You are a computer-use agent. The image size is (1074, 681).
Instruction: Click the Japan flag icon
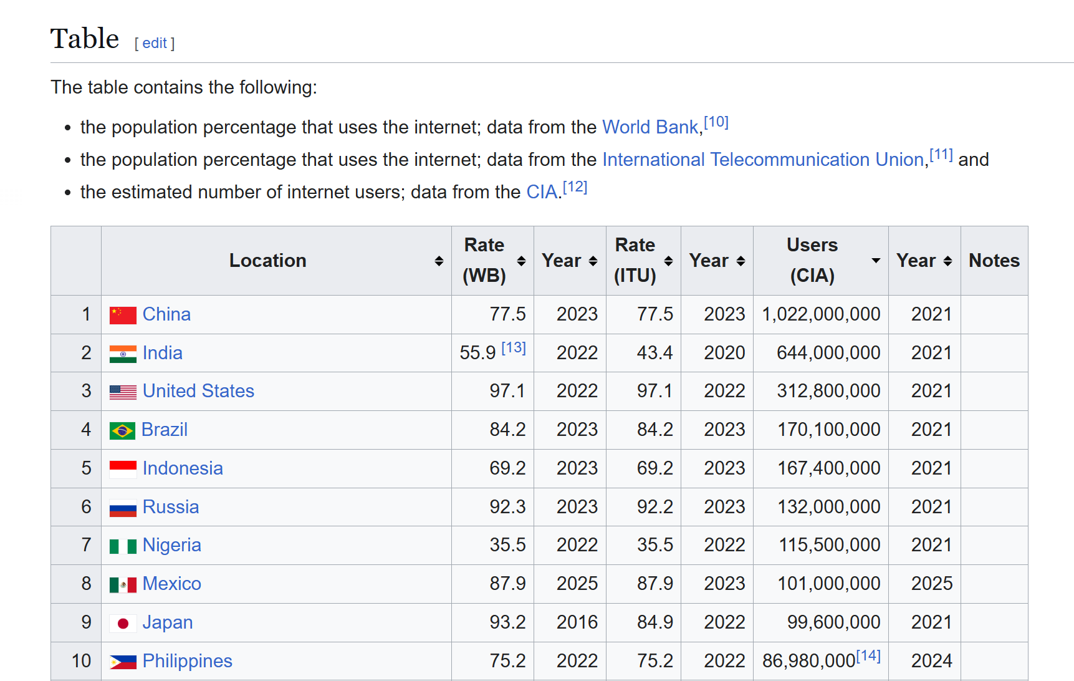[123, 623]
